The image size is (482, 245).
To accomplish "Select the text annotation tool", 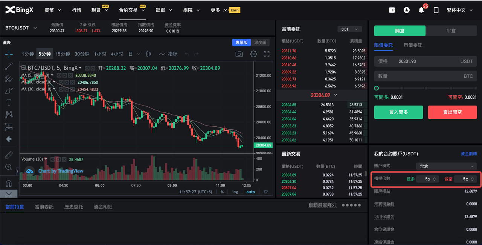I will tap(9, 103).
